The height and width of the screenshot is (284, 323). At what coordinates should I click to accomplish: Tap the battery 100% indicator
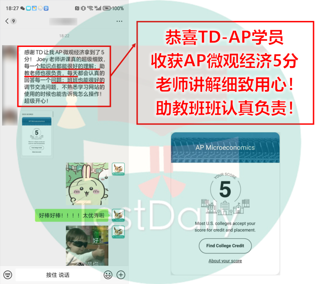(x=113, y=8)
